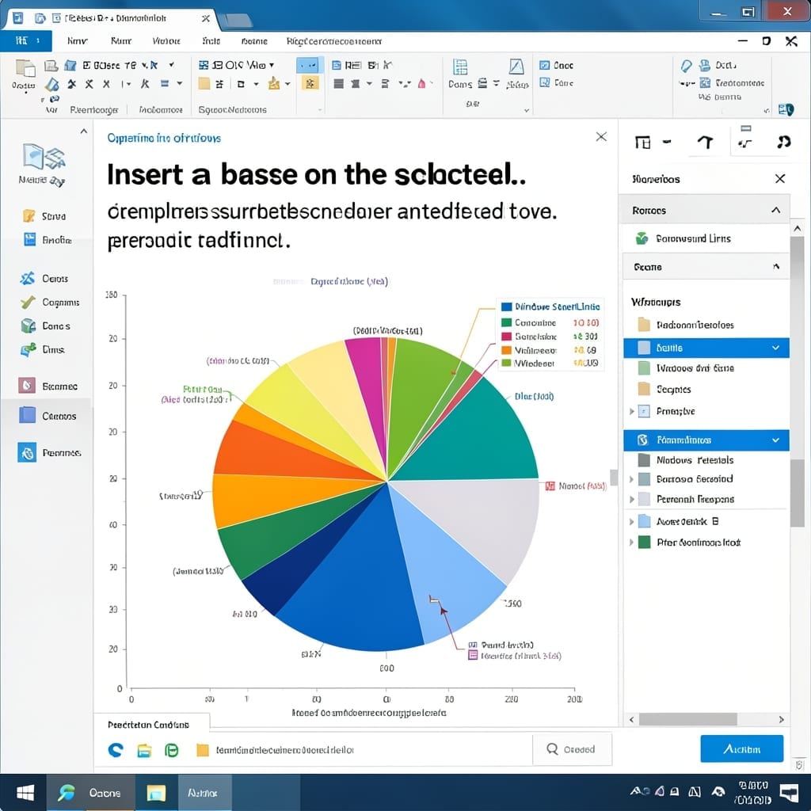Open the blue file tab at ribbon left
This screenshot has width=811, height=811.
tap(26, 41)
